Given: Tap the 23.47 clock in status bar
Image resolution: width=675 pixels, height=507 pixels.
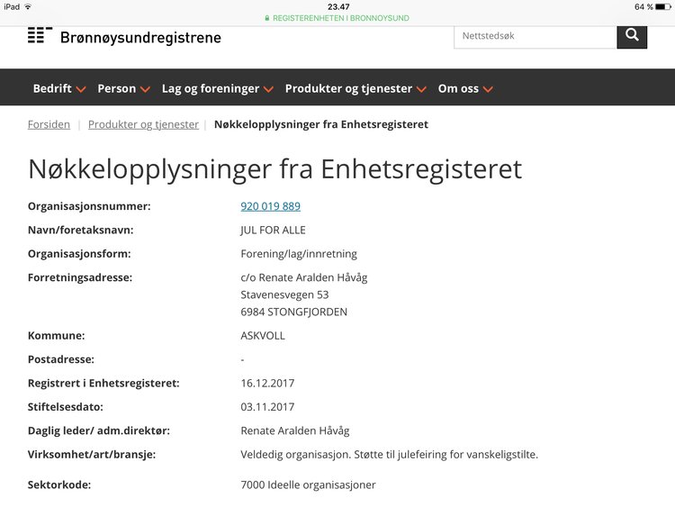Looking at the screenshot, I should point(338,6).
